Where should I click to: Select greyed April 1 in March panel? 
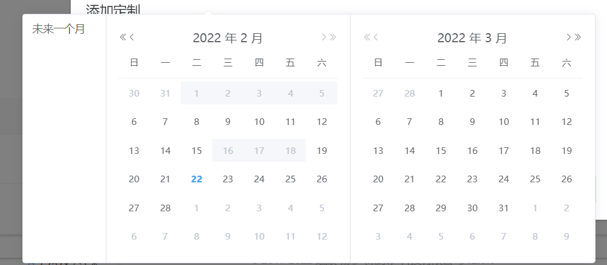tap(535, 208)
